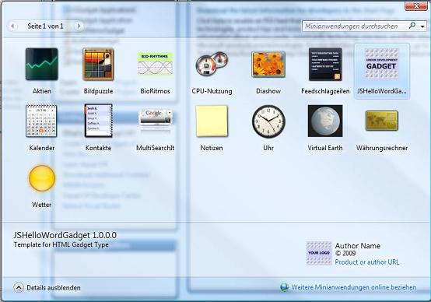Select the Kalender gadget

pyautogui.click(x=41, y=121)
